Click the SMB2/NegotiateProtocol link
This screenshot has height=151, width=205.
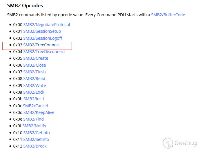[46, 25]
